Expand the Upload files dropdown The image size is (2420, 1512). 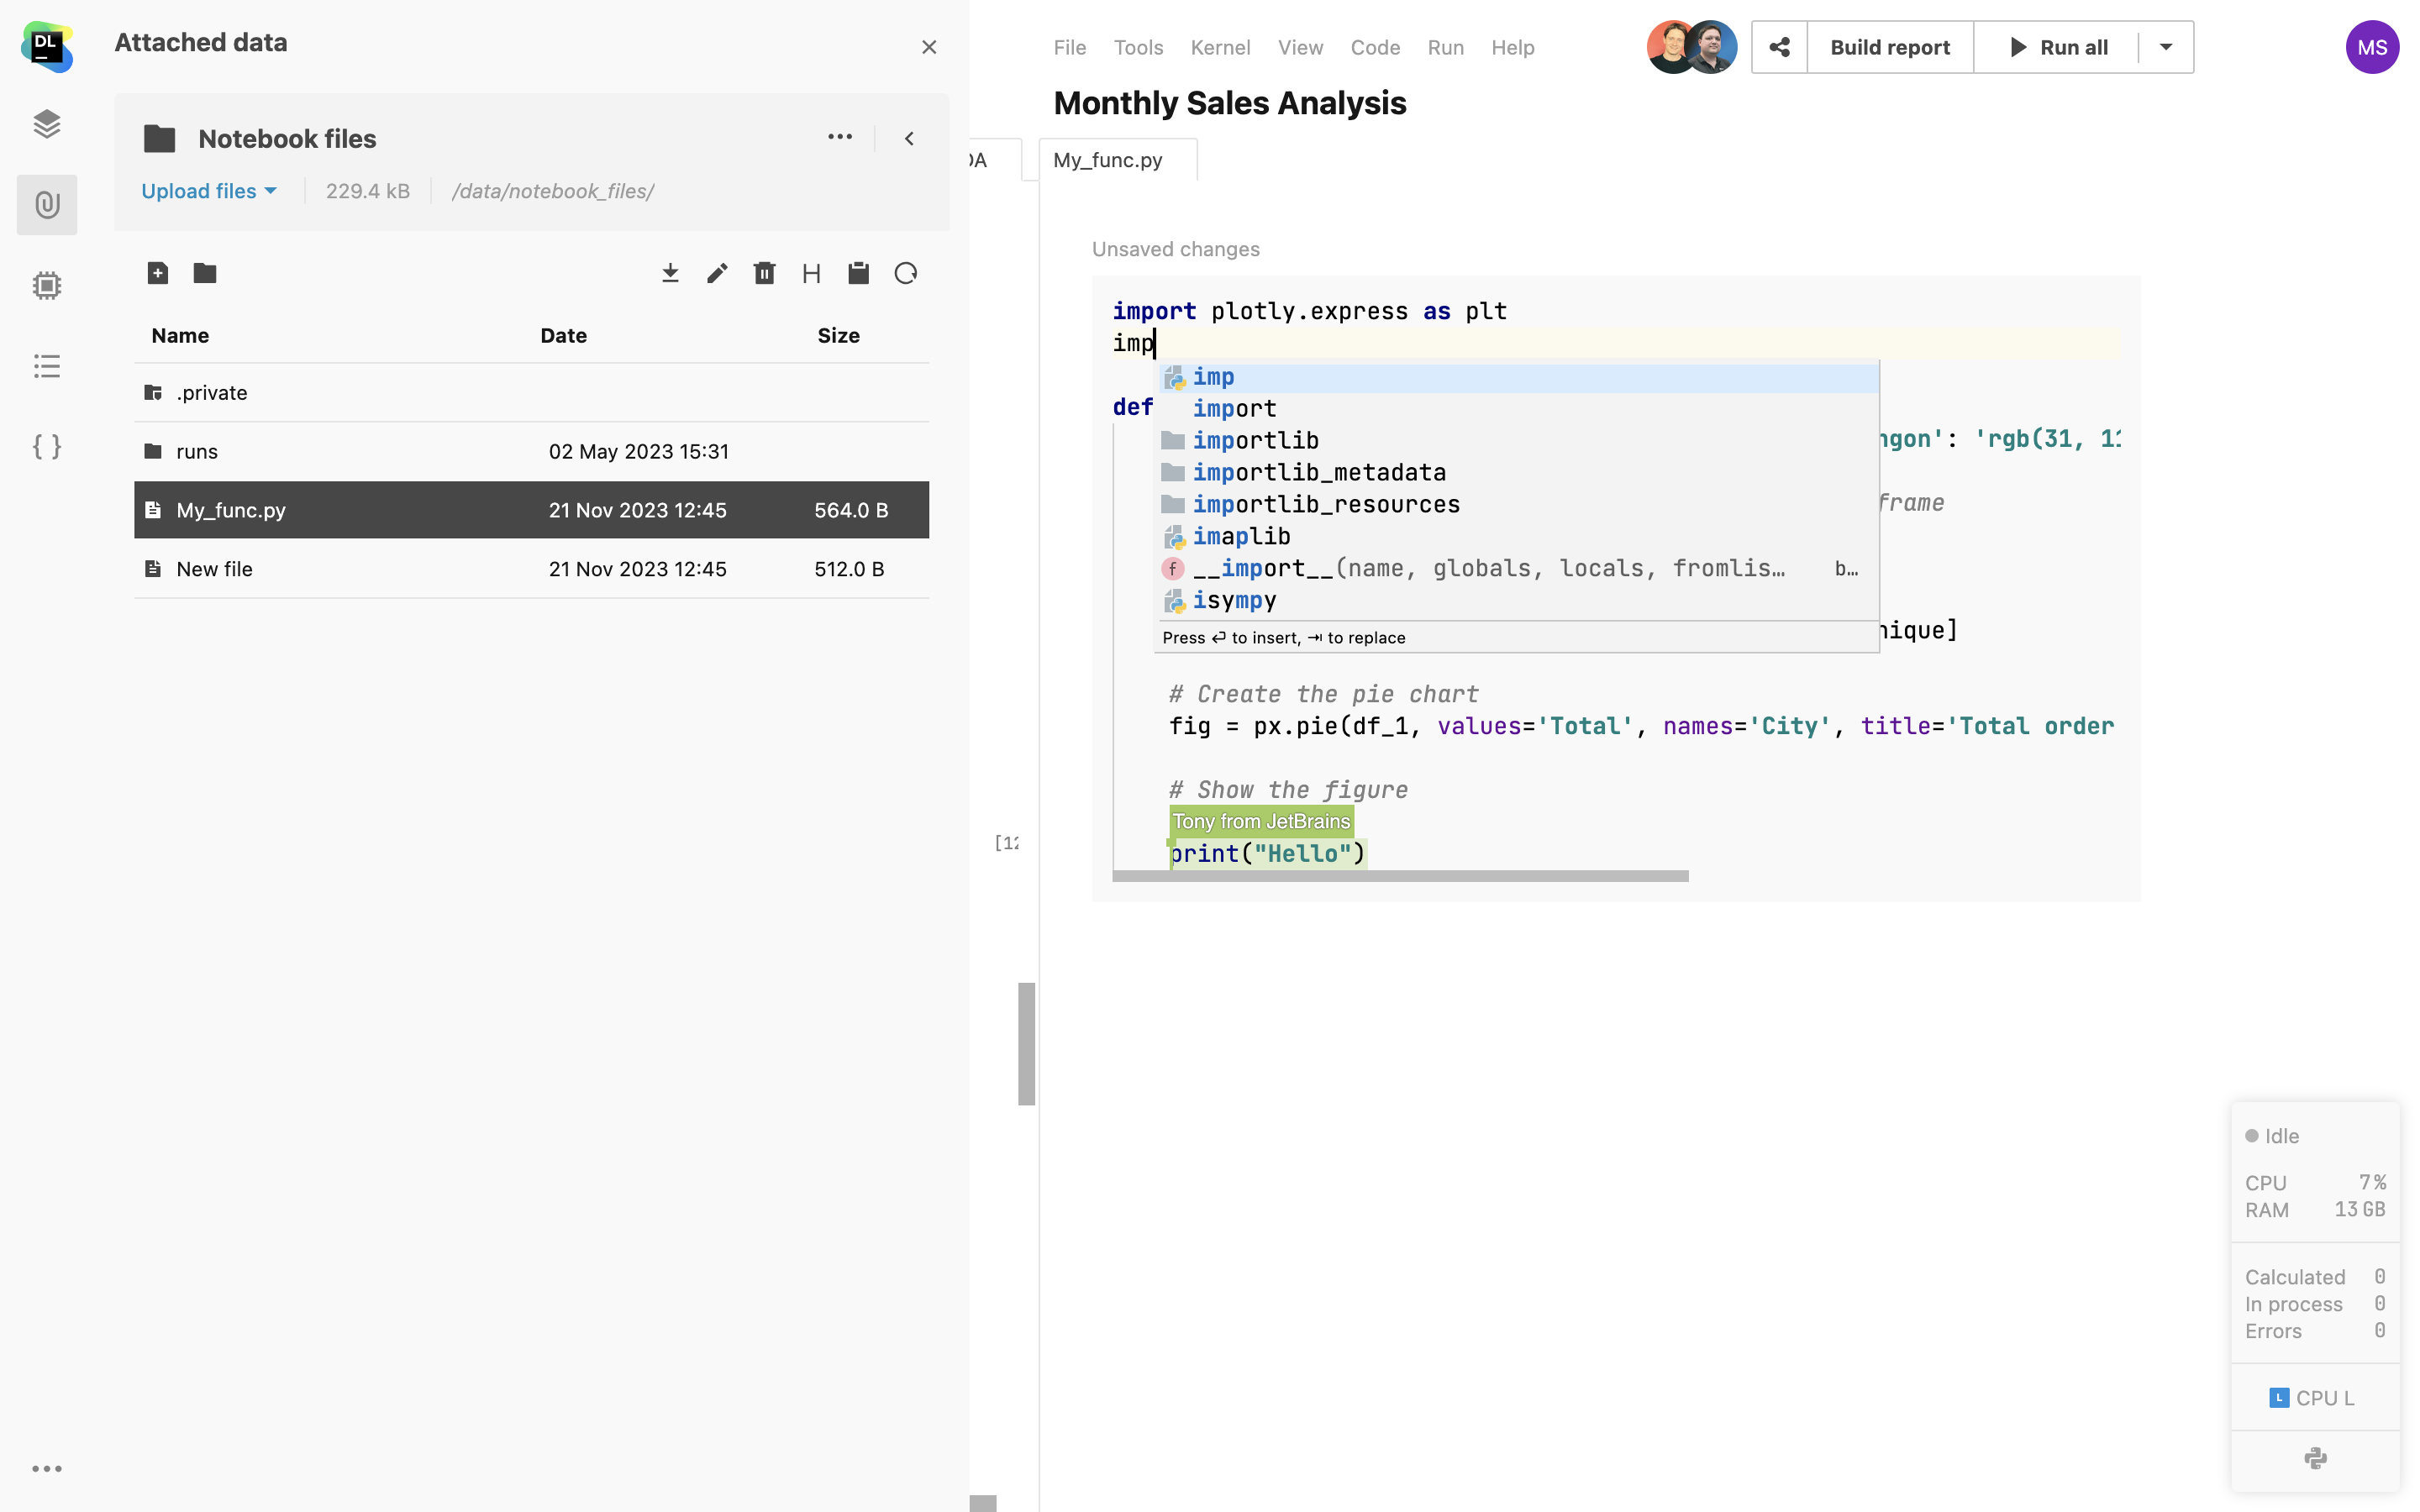click(209, 191)
